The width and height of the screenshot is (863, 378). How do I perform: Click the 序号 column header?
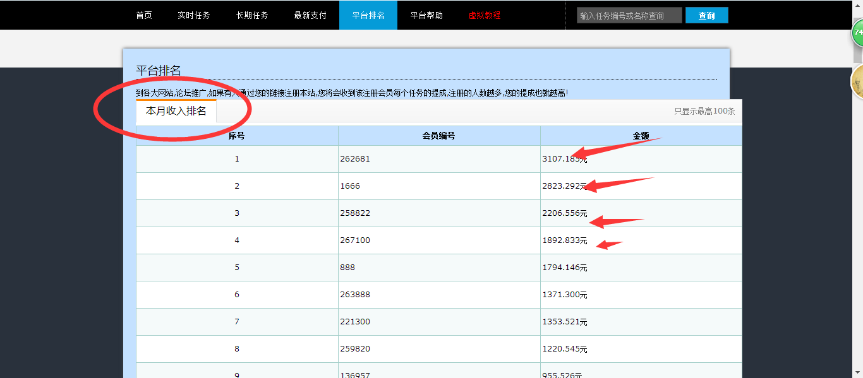point(236,136)
